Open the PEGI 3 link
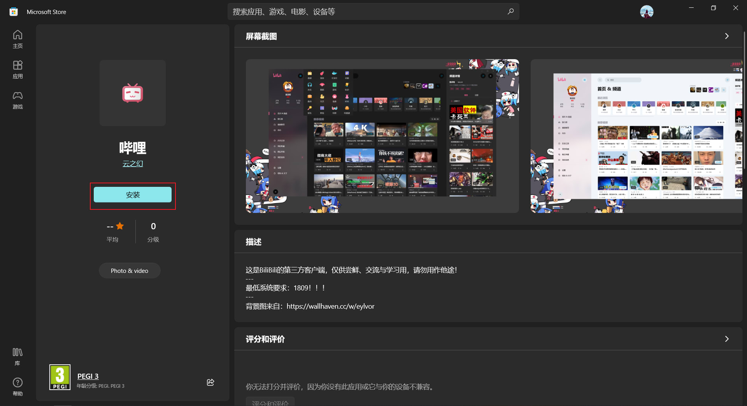This screenshot has height=406, width=747. pyautogui.click(x=88, y=376)
